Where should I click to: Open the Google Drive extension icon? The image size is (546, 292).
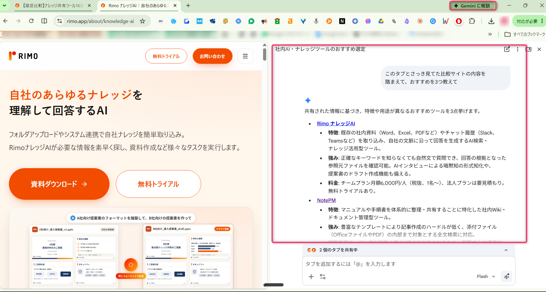click(381, 21)
